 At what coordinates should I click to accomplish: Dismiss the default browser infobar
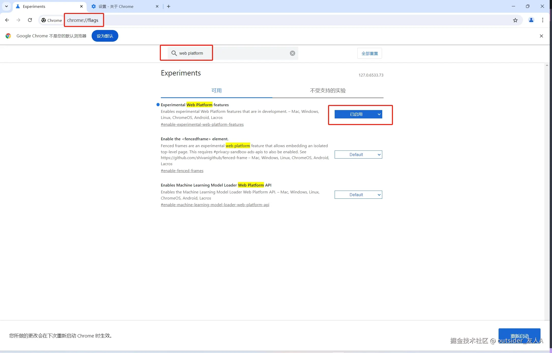[x=541, y=36]
